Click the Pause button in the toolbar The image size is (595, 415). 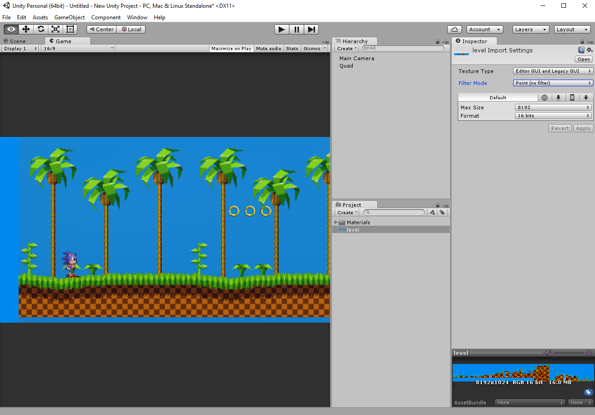pyautogui.click(x=297, y=29)
